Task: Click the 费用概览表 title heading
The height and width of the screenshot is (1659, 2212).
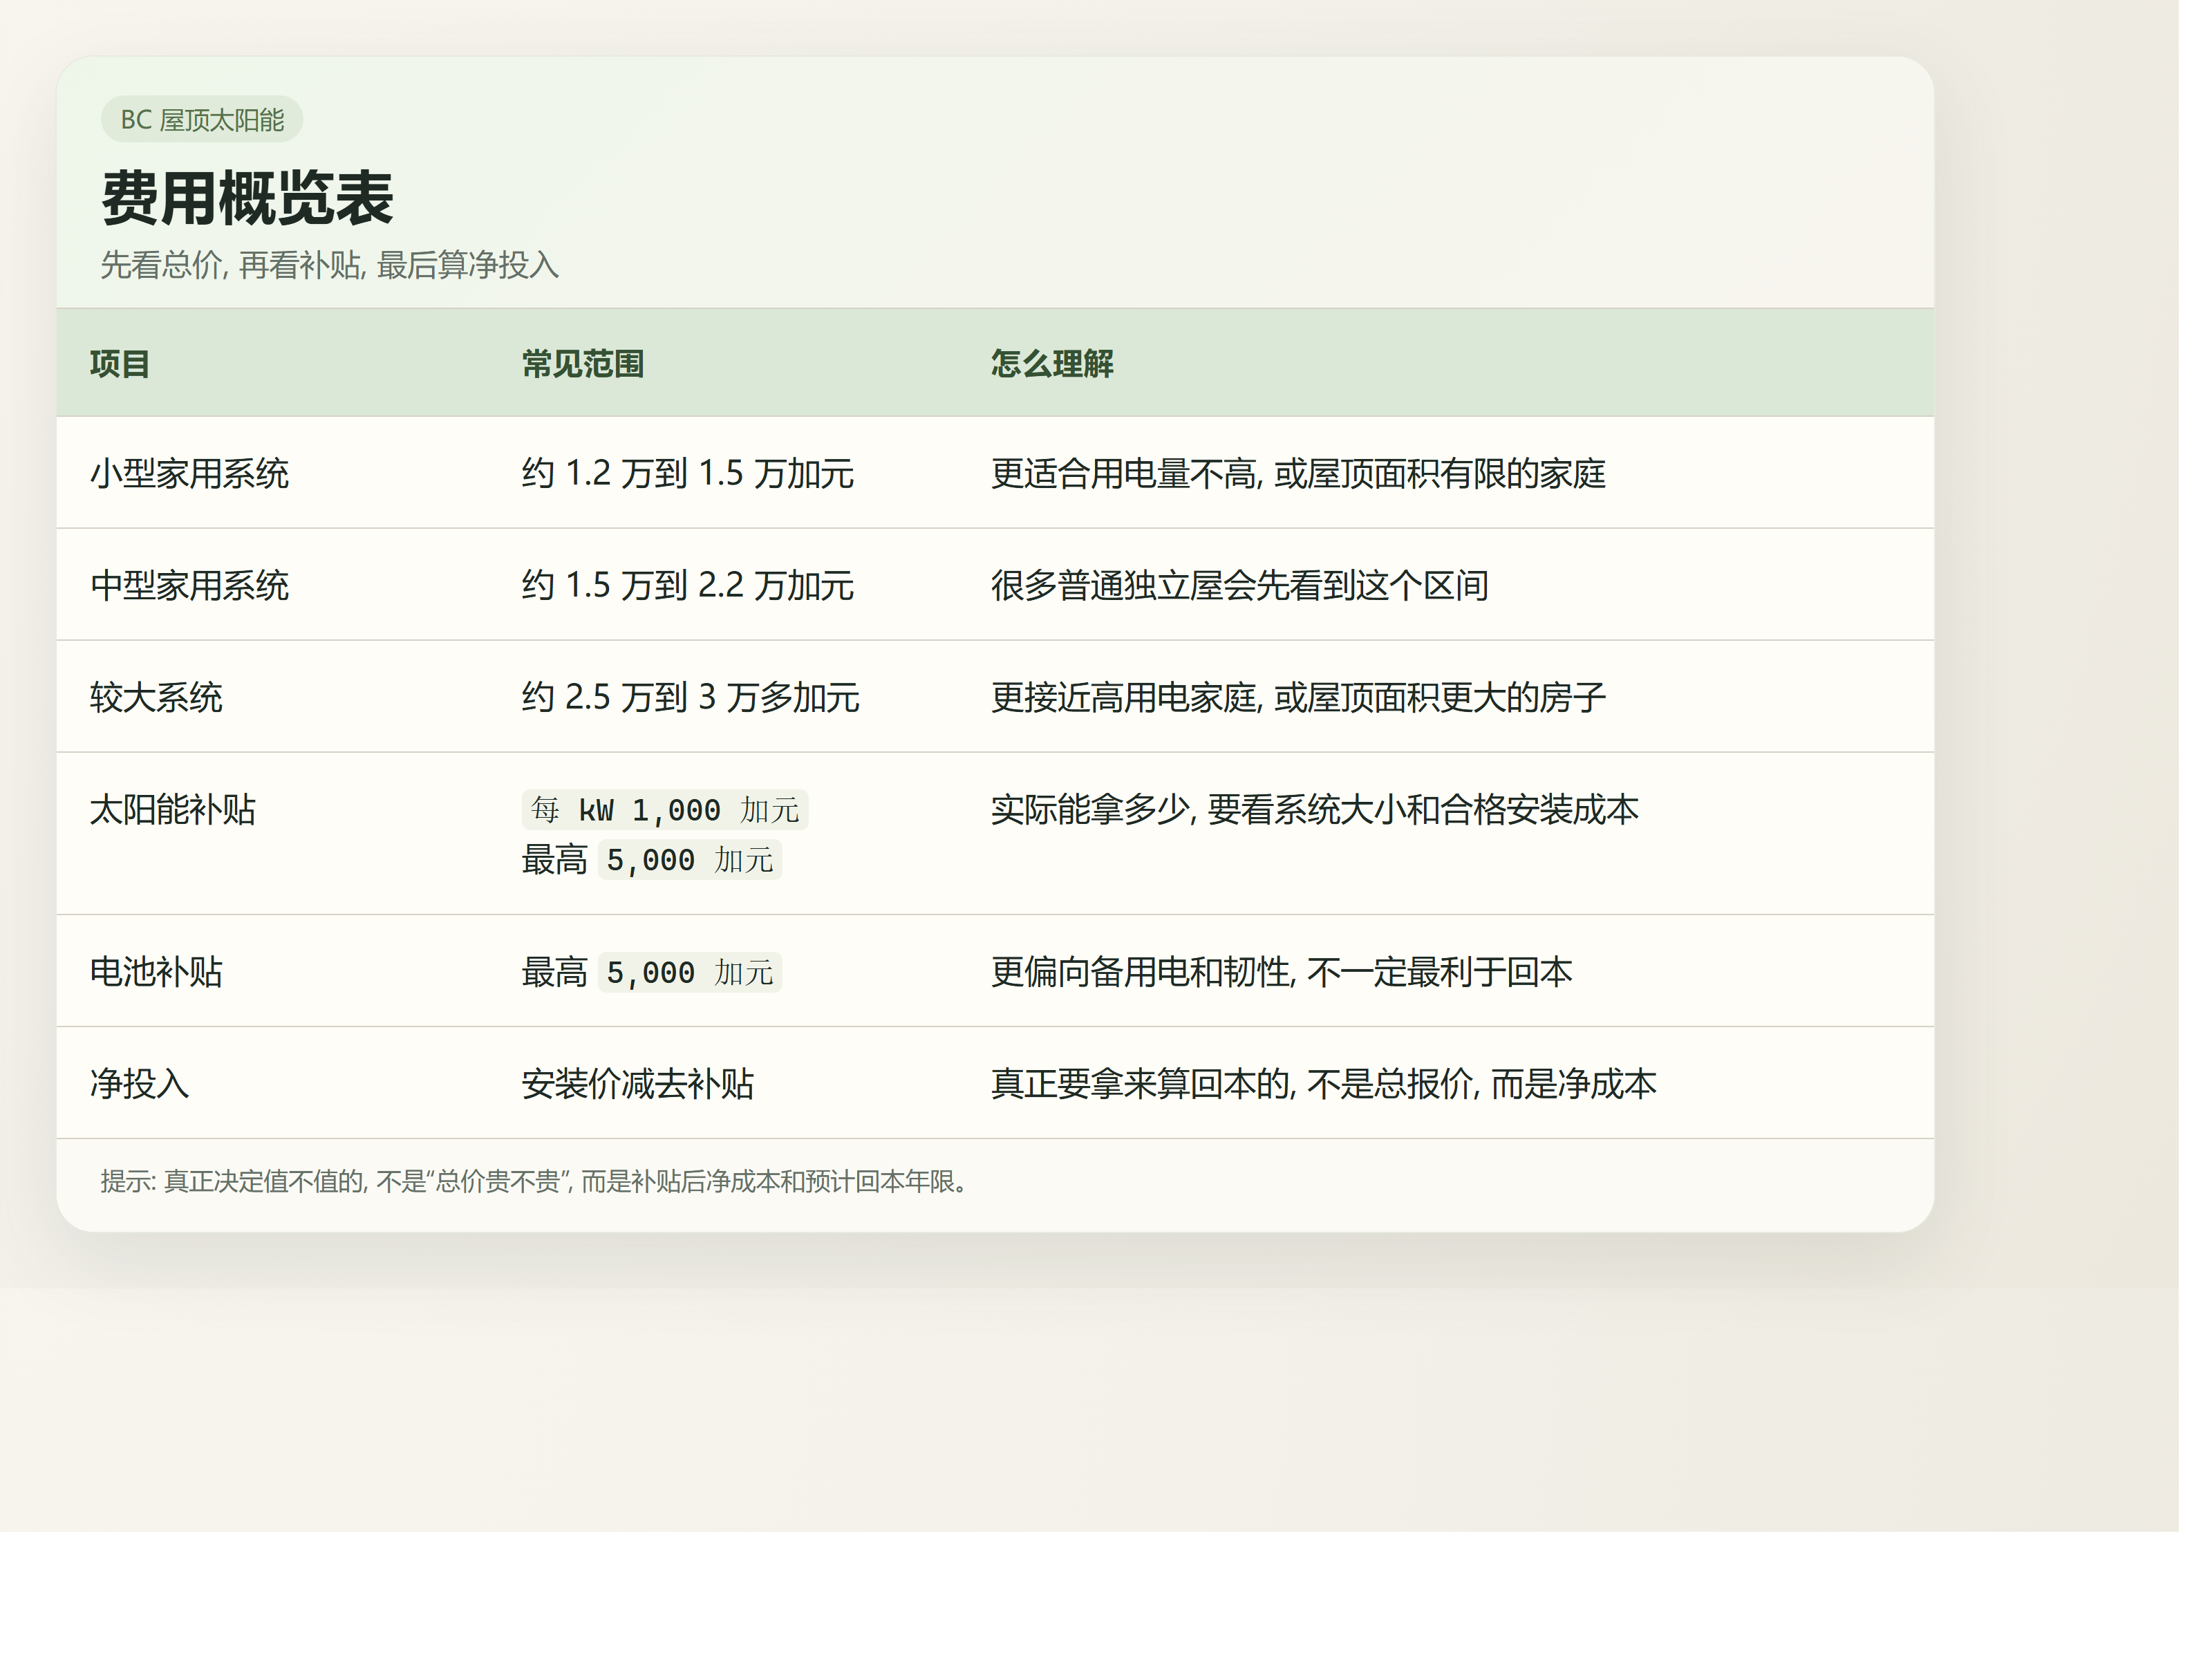Action: click(x=247, y=198)
